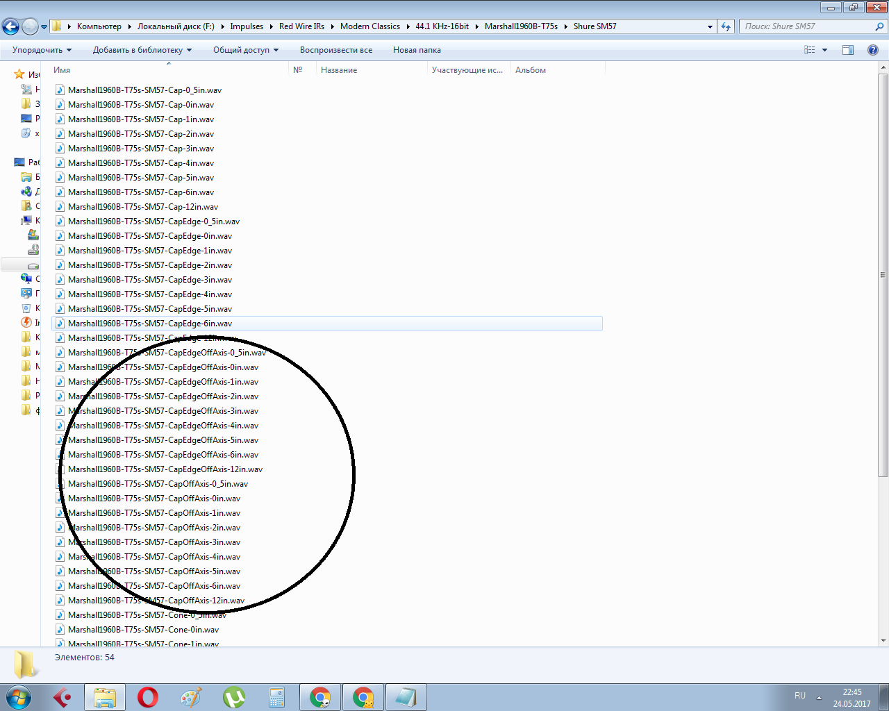The width and height of the screenshot is (889, 711).
Task: Select file Marshall1960B-T75s-SM57-Cap-3in.wav
Action: (x=141, y=149)
